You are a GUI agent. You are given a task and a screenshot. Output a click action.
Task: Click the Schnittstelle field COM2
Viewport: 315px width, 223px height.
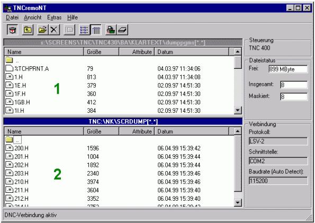[278, 161]
